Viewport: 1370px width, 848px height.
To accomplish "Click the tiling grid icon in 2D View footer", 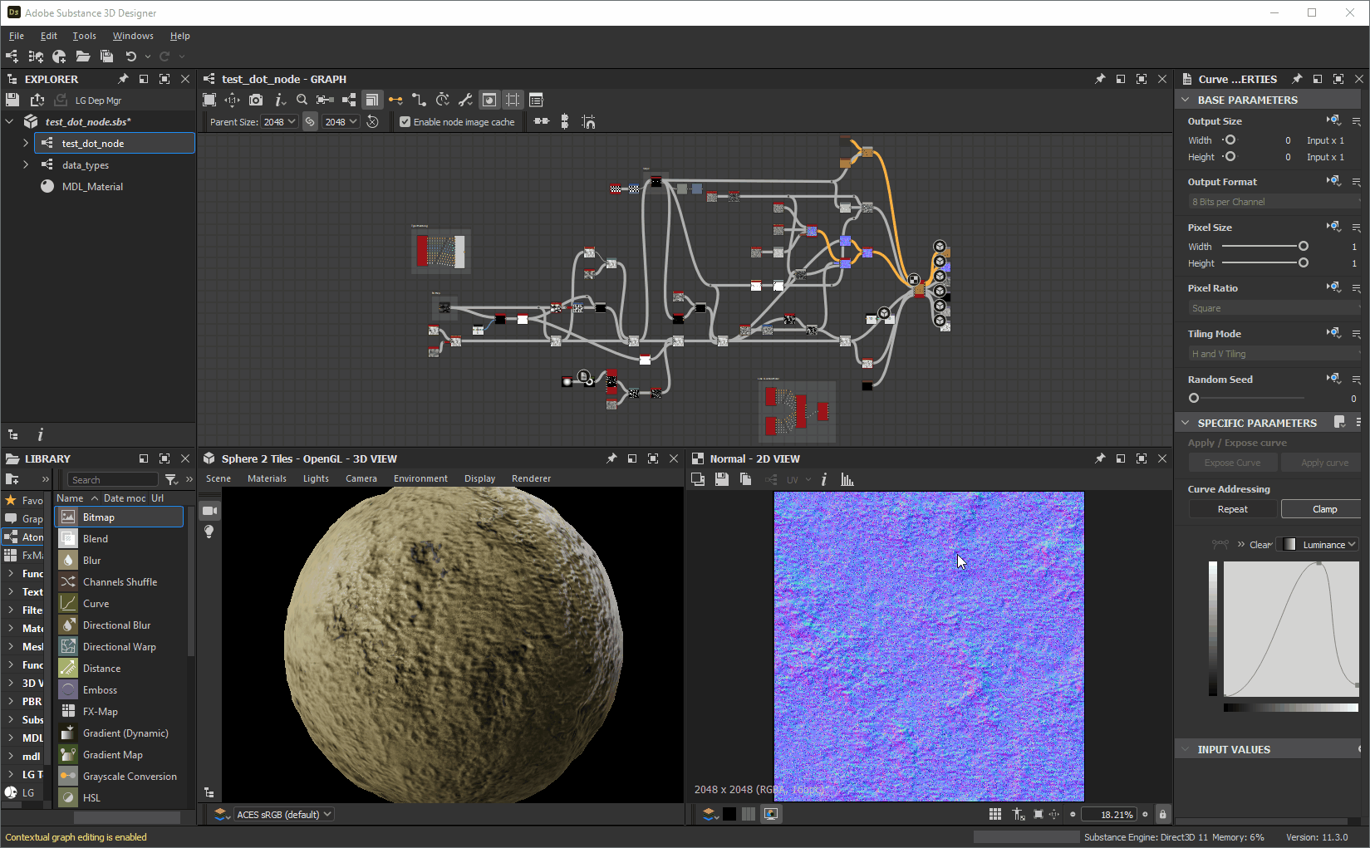I will coord(994,814).
